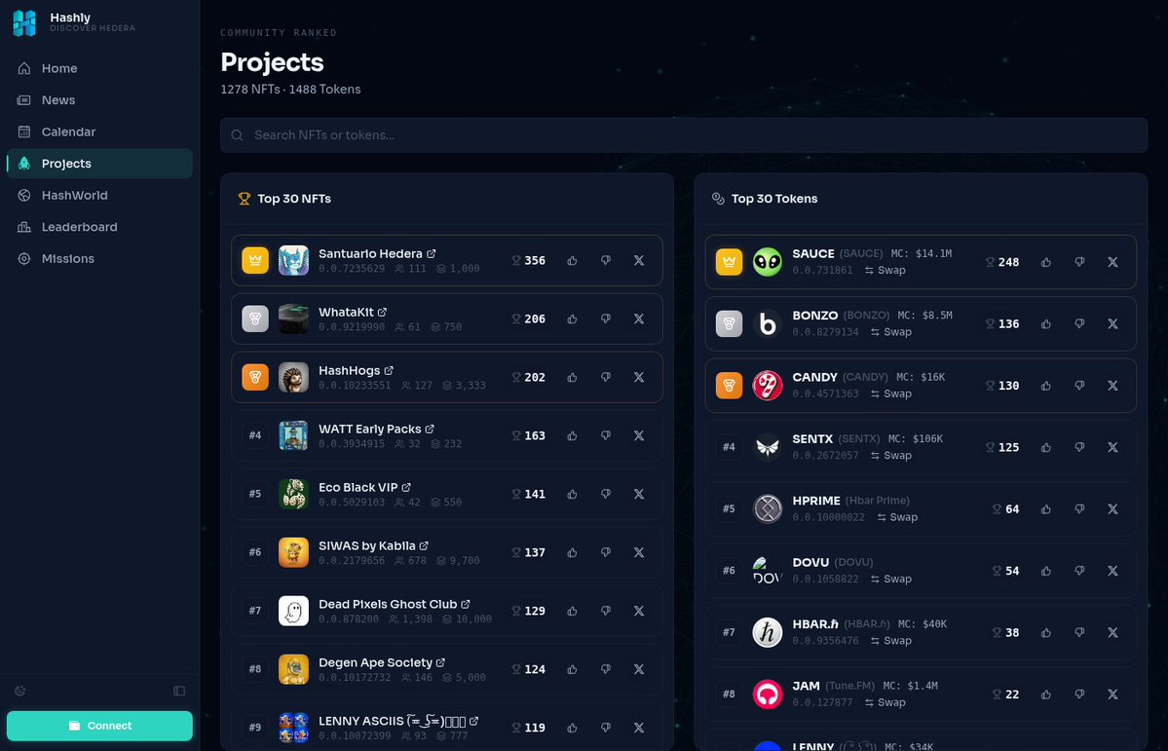Open X profile of Santuario Hedera
1168x751 pixels.
coord(639,261)
